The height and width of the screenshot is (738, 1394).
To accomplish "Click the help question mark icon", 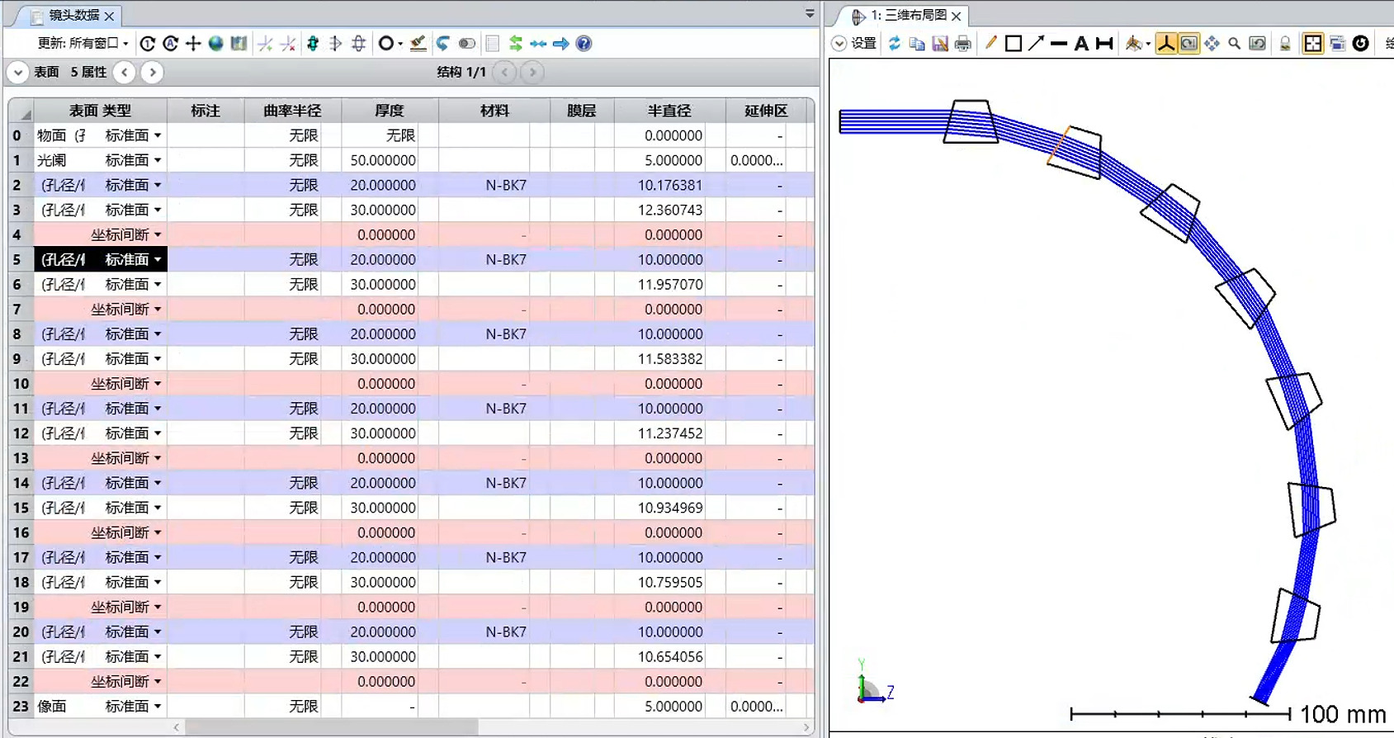I will (584, 44).
